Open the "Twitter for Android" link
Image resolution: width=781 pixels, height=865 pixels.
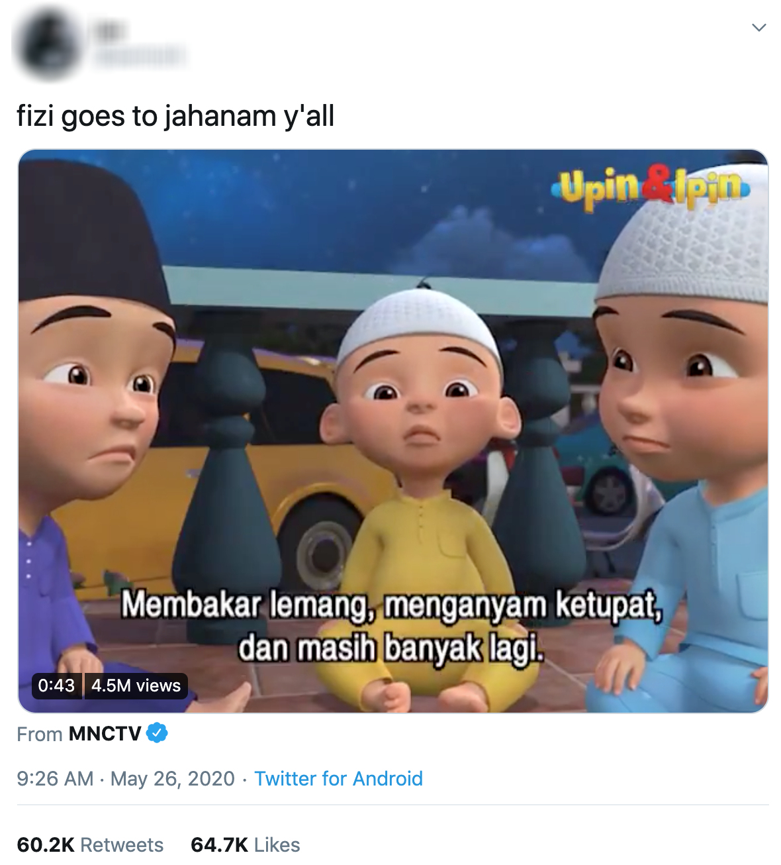click(338, 778)
